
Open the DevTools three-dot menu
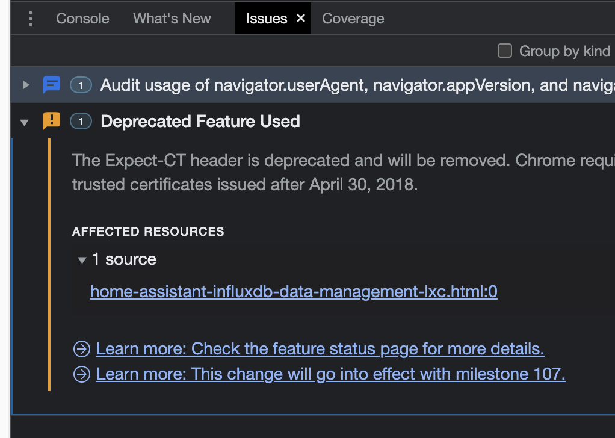tap(30, 18)
